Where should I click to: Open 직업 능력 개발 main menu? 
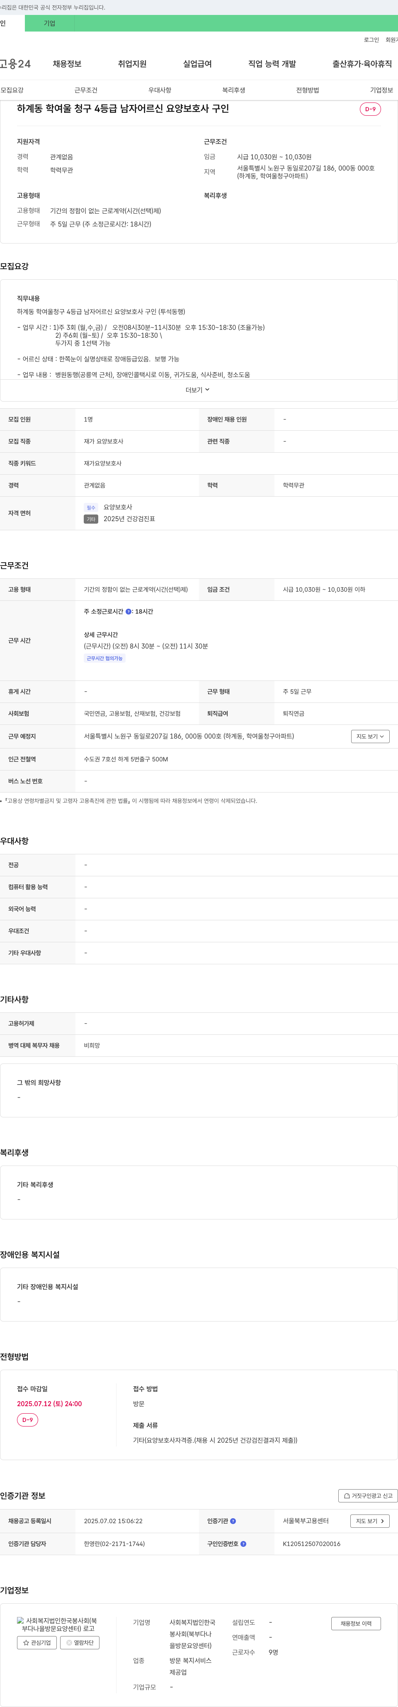click(x=272, y=63)
